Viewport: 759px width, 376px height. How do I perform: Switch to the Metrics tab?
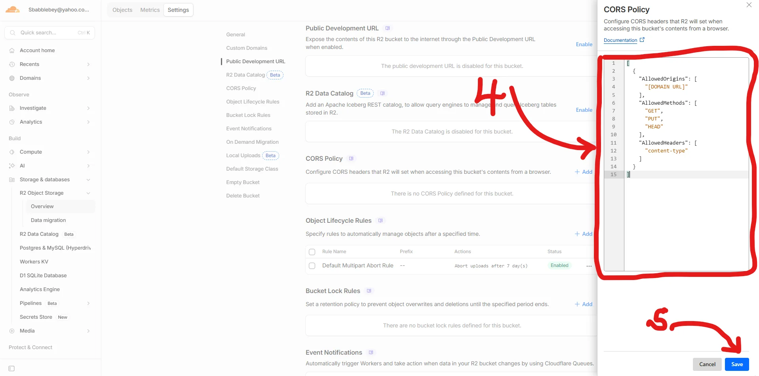(150, 10)
